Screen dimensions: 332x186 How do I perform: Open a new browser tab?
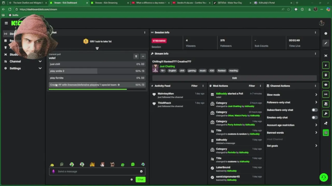(x=297, y=3)
